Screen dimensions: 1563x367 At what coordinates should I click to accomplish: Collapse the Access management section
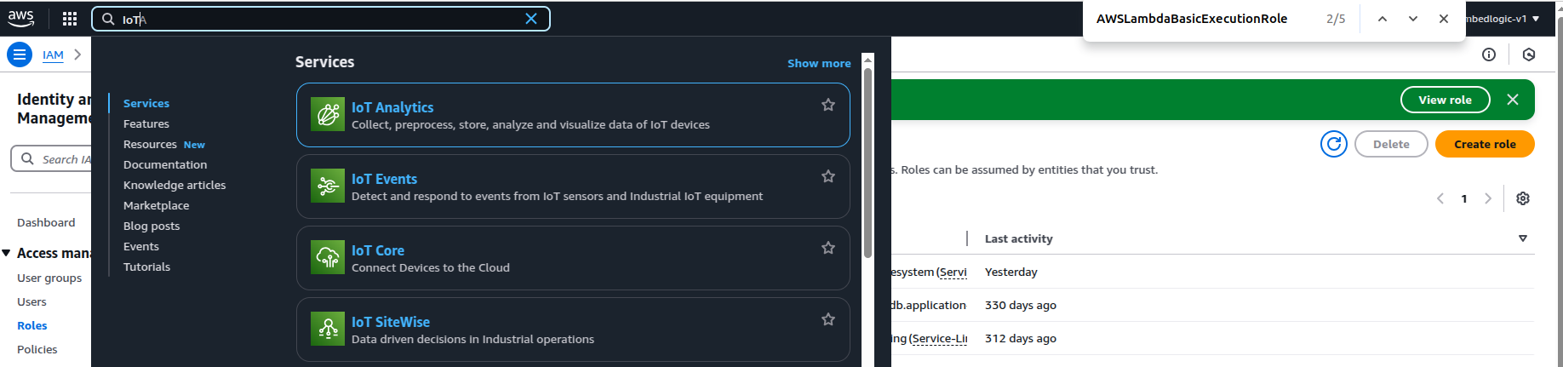click(x=7, y=253)
